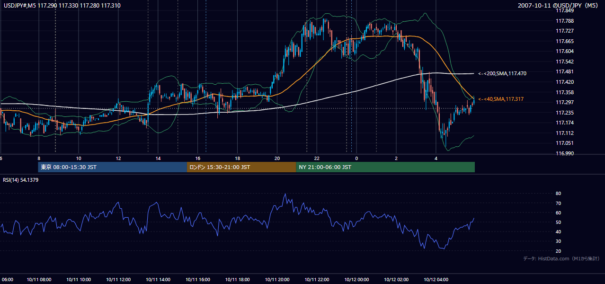Click RSI scale value 30
The width and height of the screenshot is (605, 284).
[558, 241]
